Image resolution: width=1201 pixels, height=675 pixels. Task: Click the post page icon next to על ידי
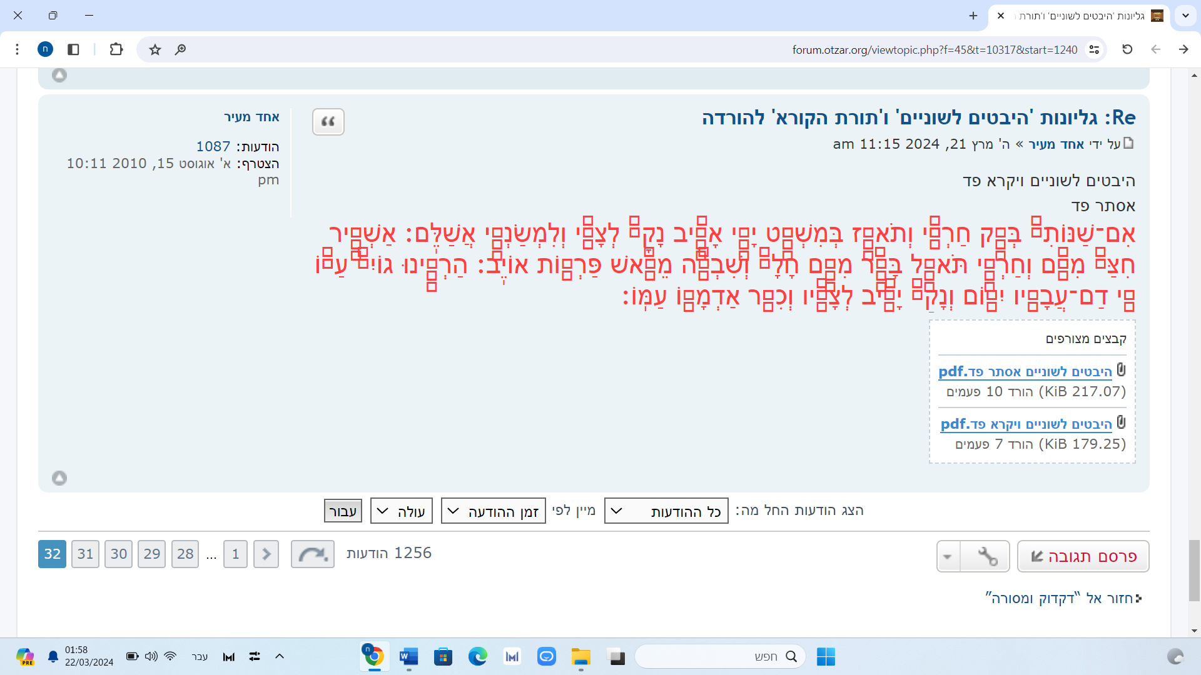[1129, 143]
